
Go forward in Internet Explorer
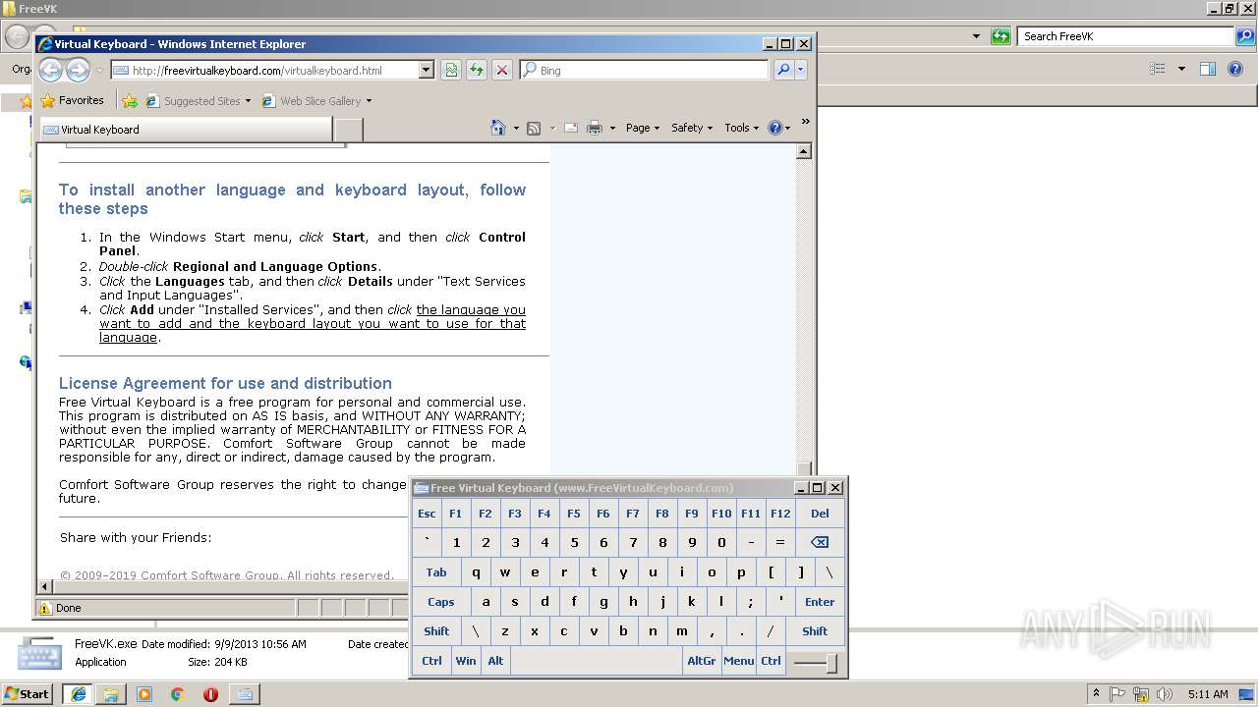78,70
